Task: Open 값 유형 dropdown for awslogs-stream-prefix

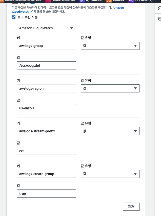Action: [110, 131]
